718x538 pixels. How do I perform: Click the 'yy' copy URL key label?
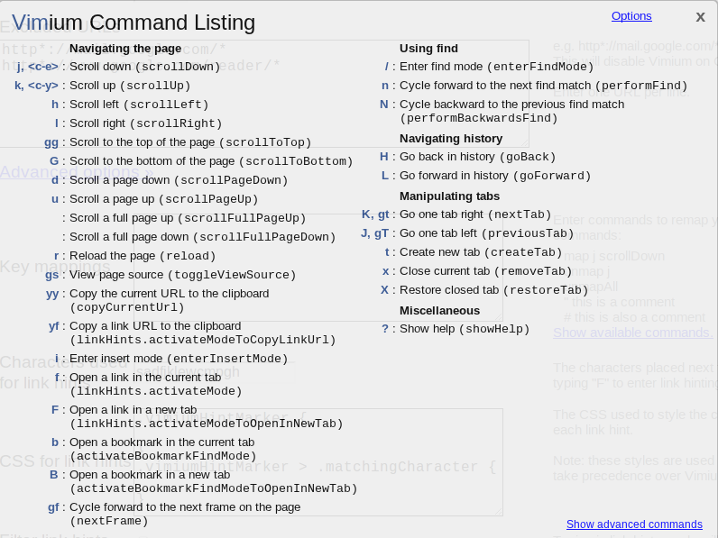pos(52,294)
